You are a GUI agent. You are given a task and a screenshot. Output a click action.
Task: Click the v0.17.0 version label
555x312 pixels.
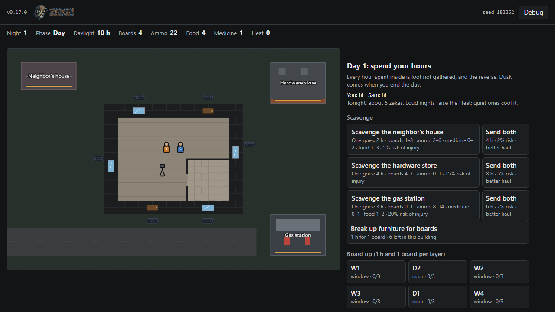[x=17, y=12]
